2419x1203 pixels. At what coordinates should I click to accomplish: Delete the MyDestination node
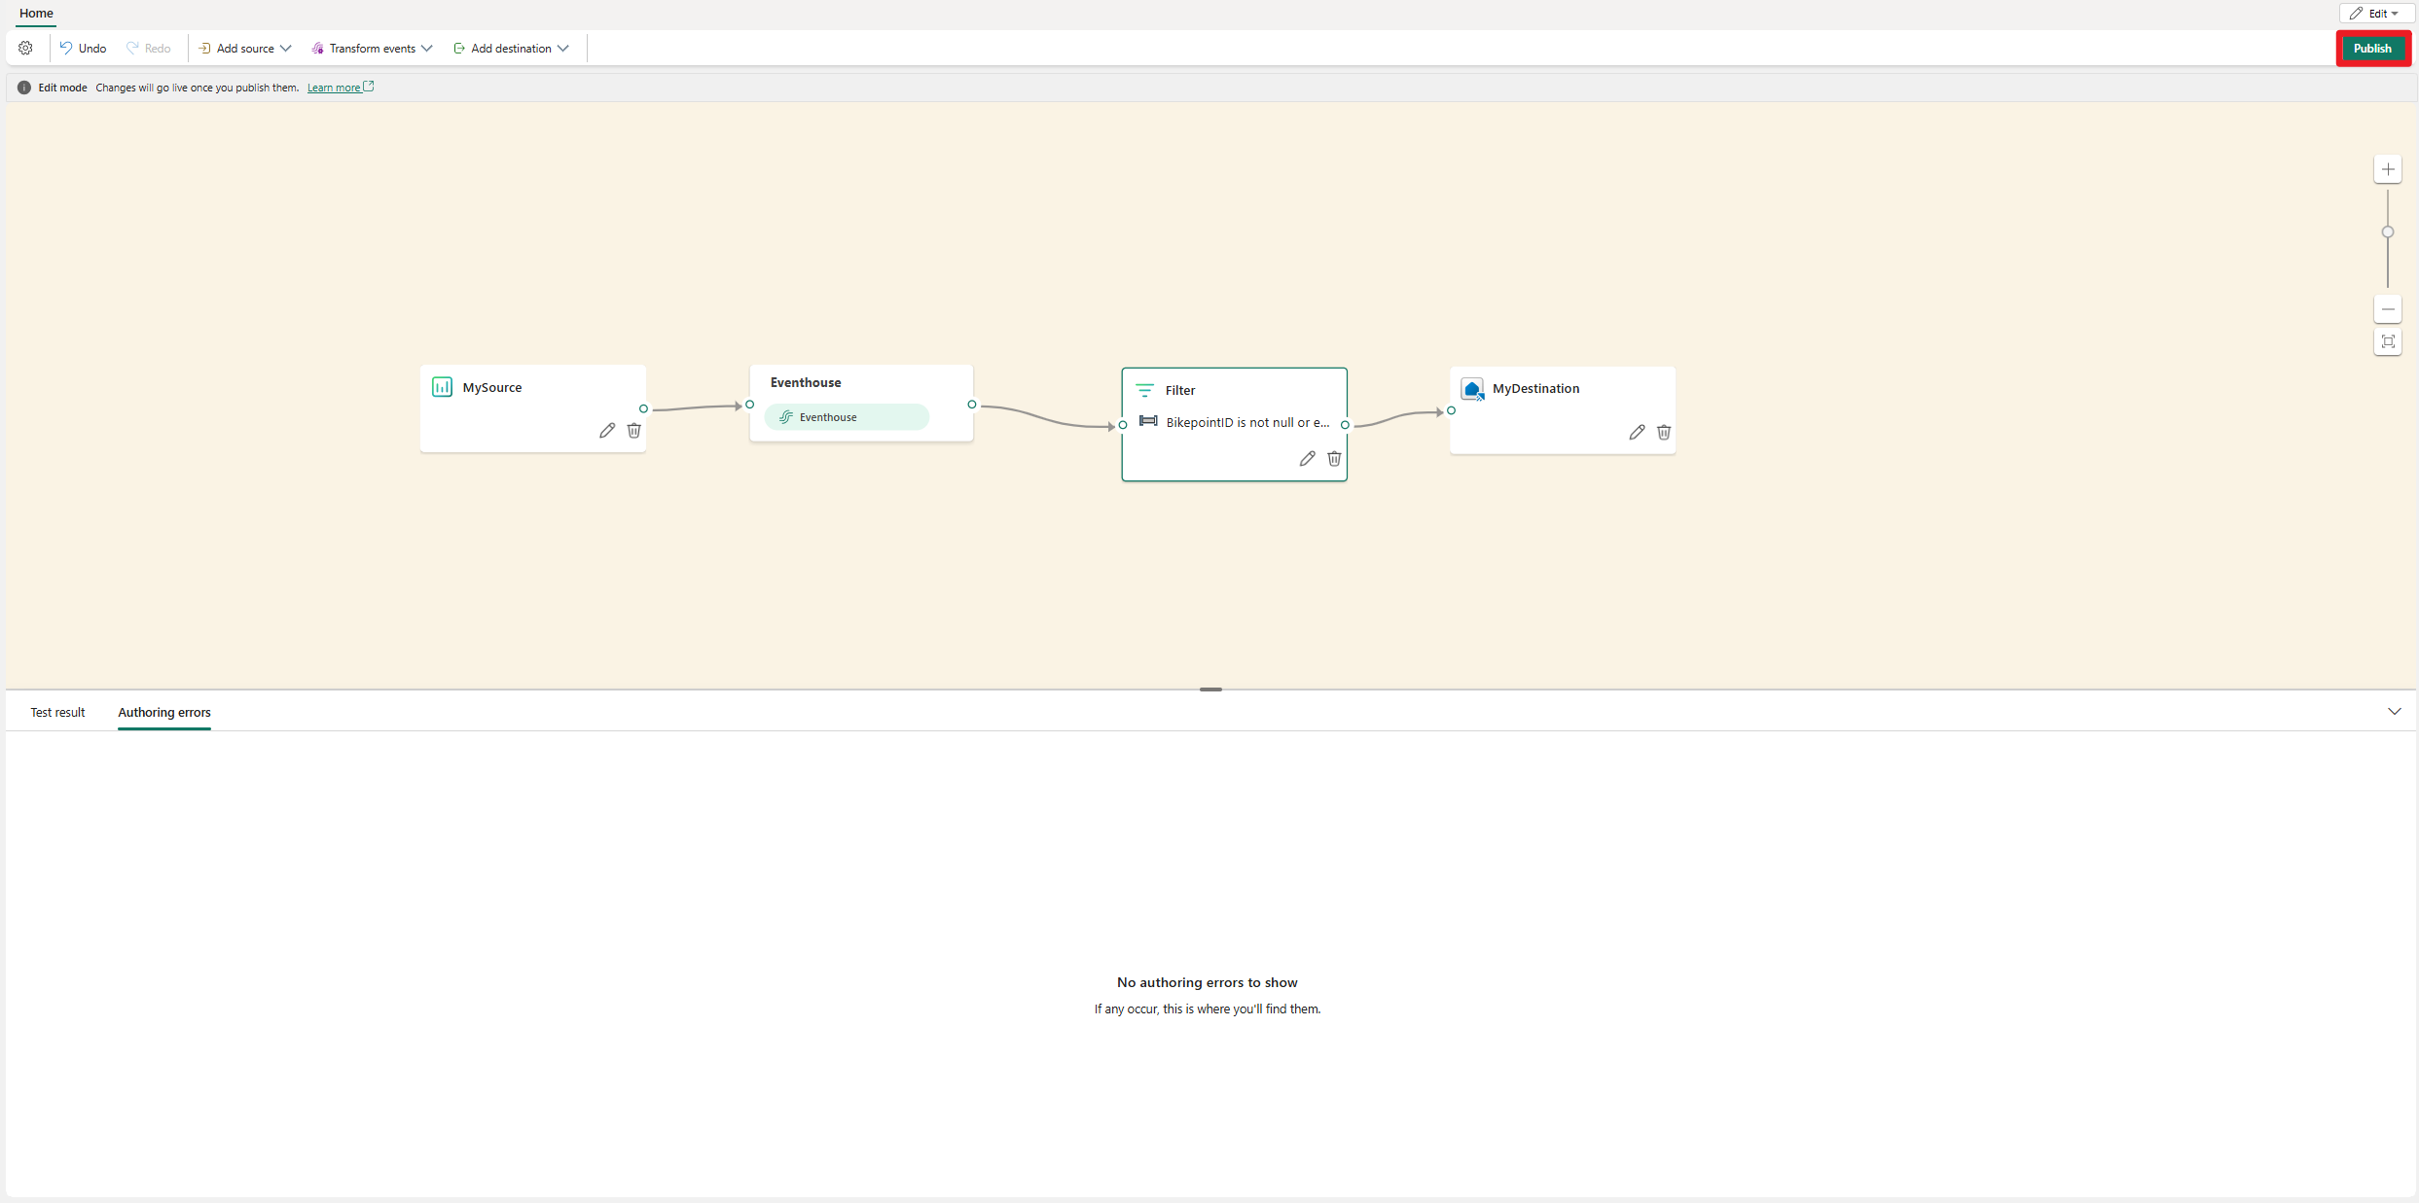coord(1664,433)
